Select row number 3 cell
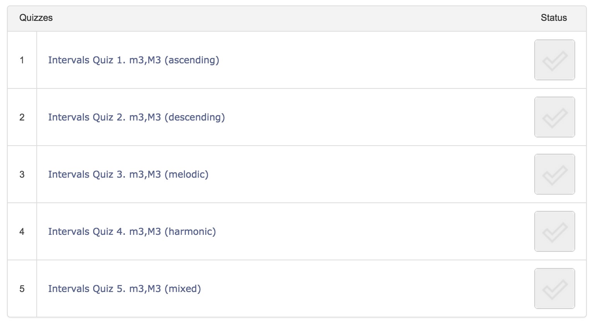Viewport: 593px width, 326px height. point(22,174)
